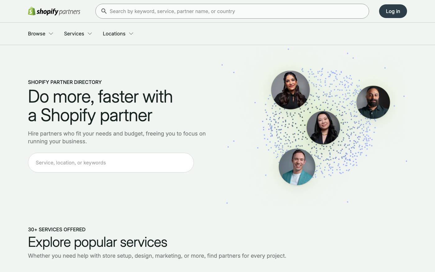The height and width of the screenshot is (272, 435).
Task: Select the portrait of the woman in a black blazer
Action: [323, 128]
